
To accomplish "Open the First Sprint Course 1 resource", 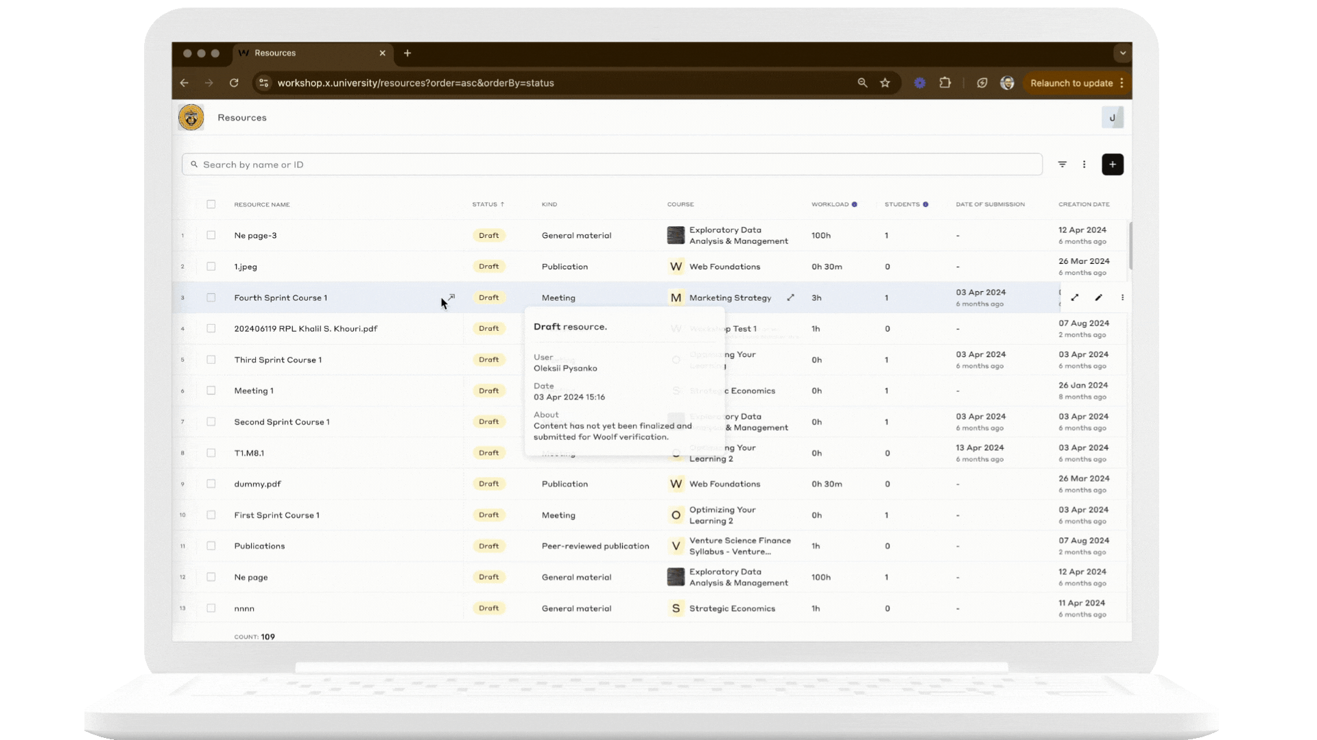I will [x=276, y=515].
